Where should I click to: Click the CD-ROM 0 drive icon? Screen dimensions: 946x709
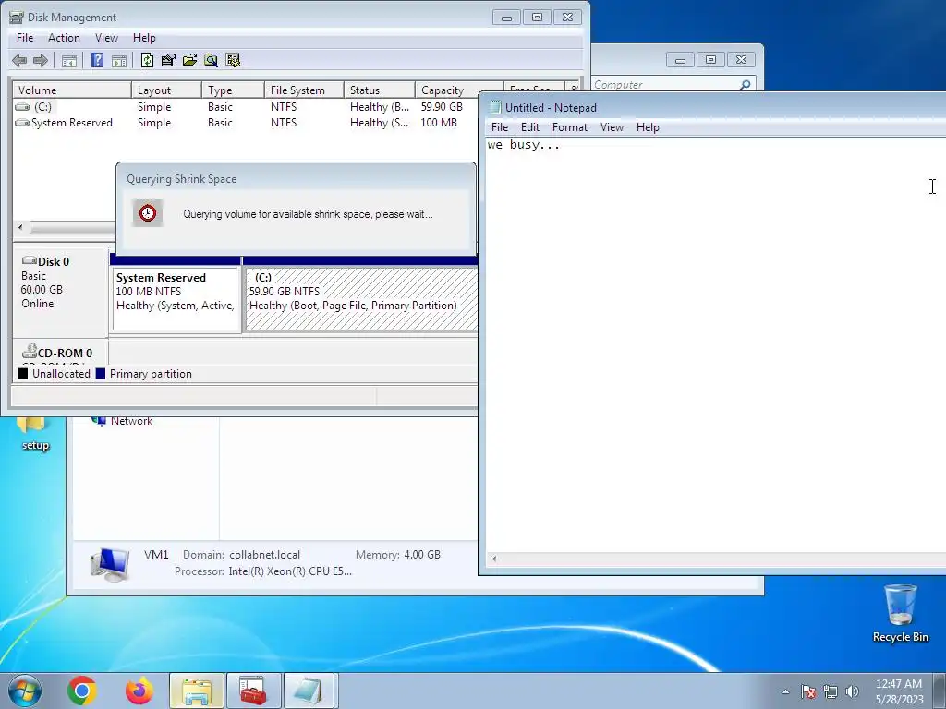click(x=29, y=352)
